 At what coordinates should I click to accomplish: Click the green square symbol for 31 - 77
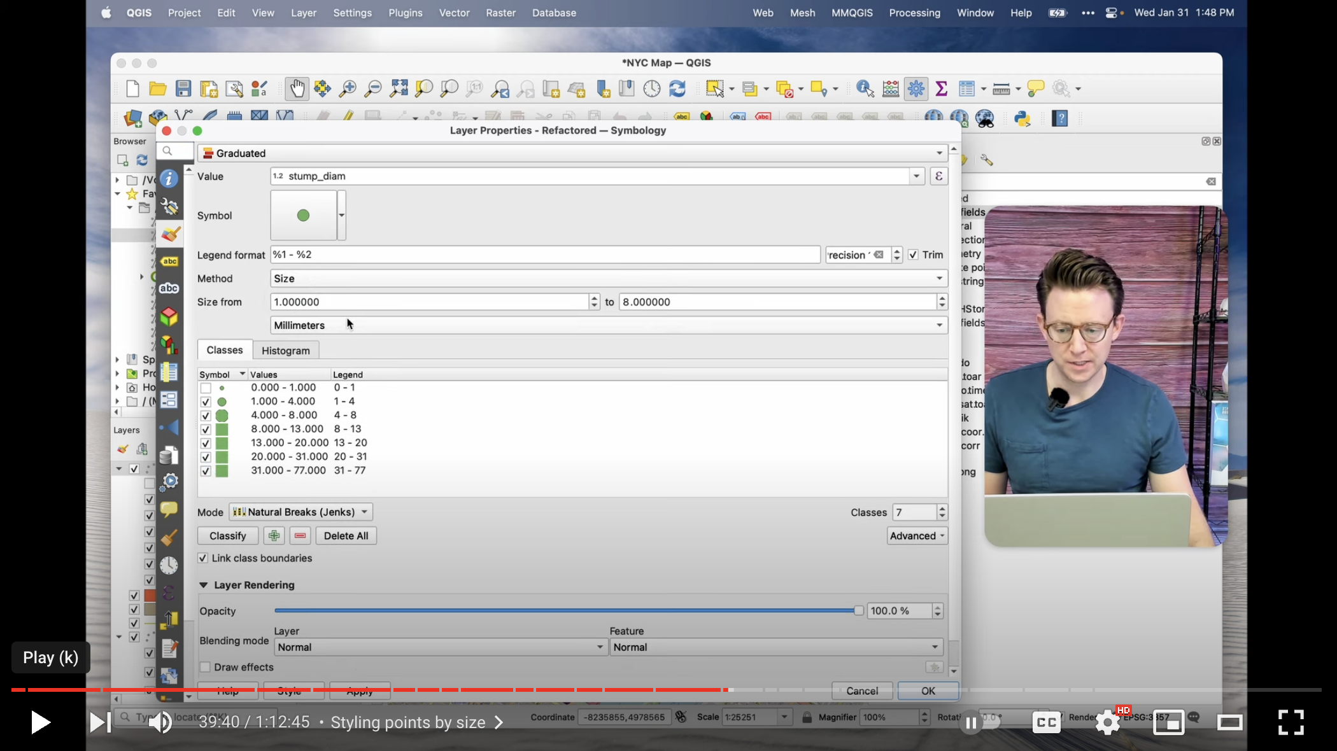point(222,472)
